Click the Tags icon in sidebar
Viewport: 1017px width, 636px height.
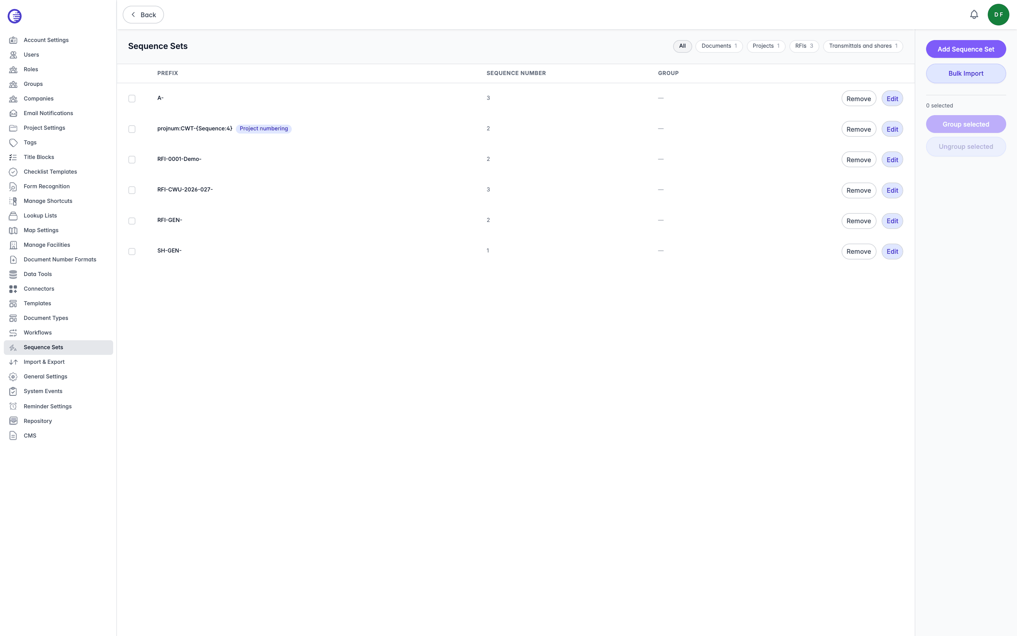pos(13,142)
